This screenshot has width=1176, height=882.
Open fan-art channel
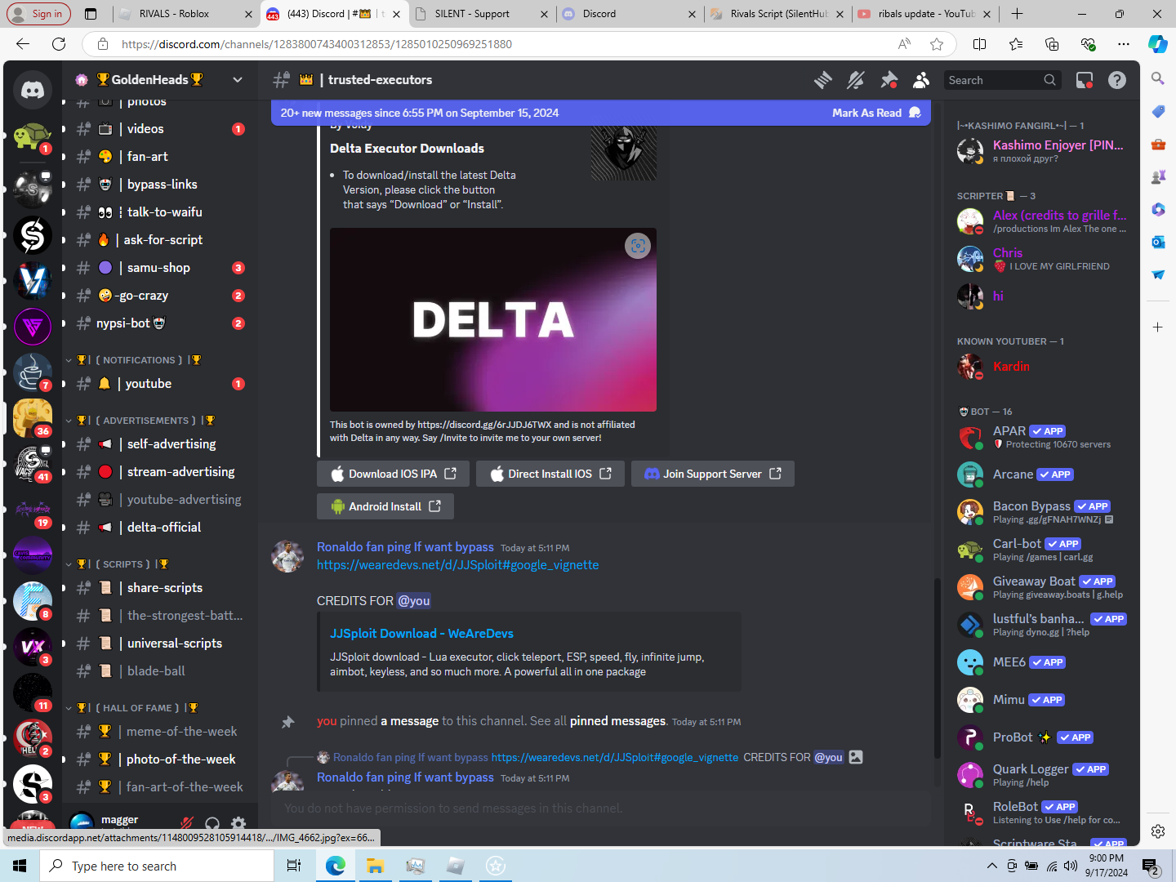tap(159, 157)
